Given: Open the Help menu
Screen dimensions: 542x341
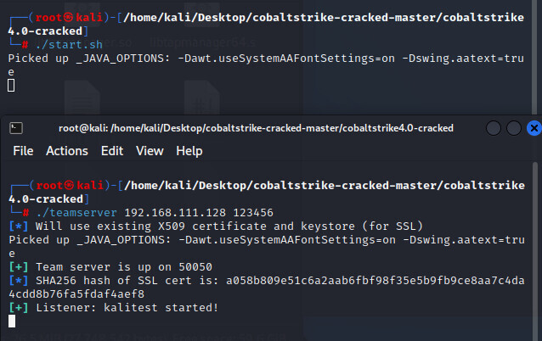Looking at the screenshot, I should pos(189,151).
